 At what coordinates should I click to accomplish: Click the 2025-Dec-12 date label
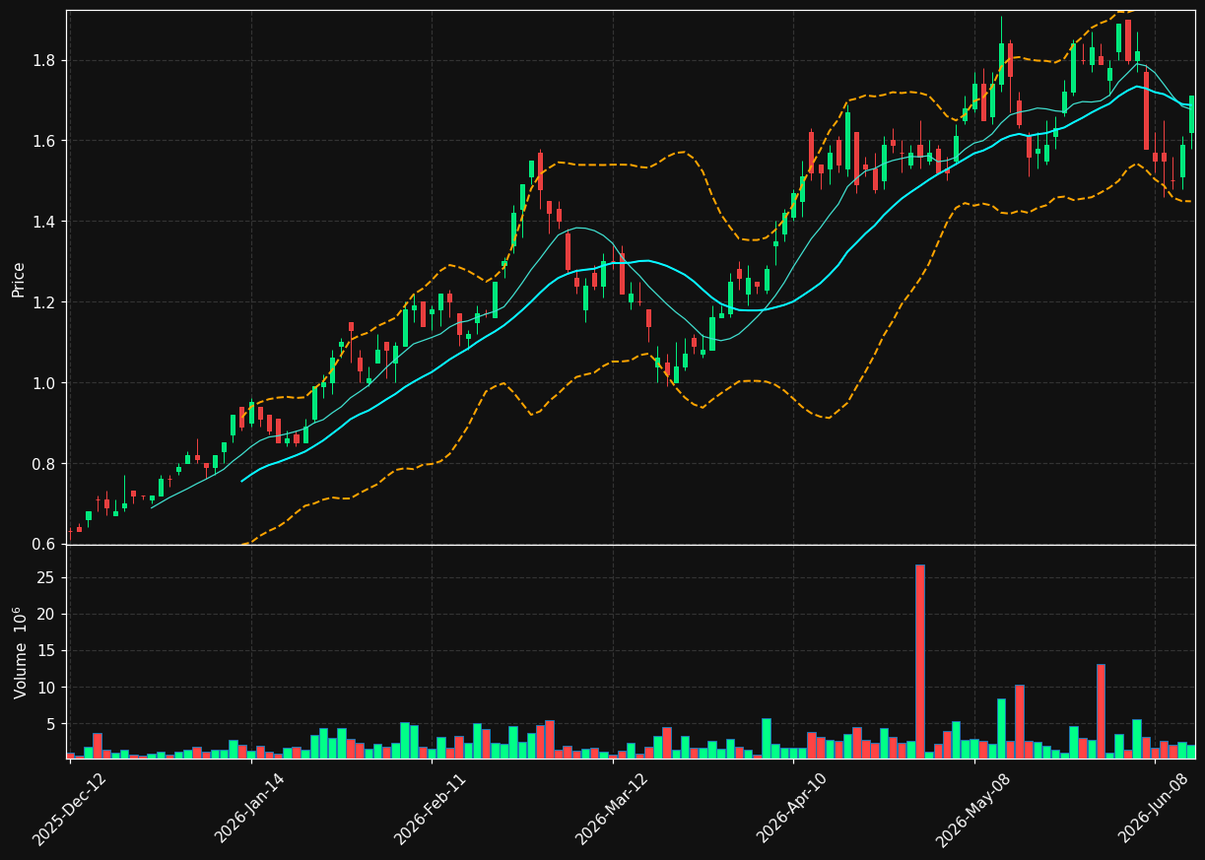(70, 809)
